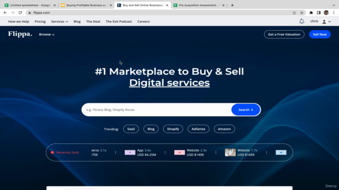This screenshot has width=339, height=190.
Task: Select the AdSense trending tag
Action: click(x=198, y=129)
